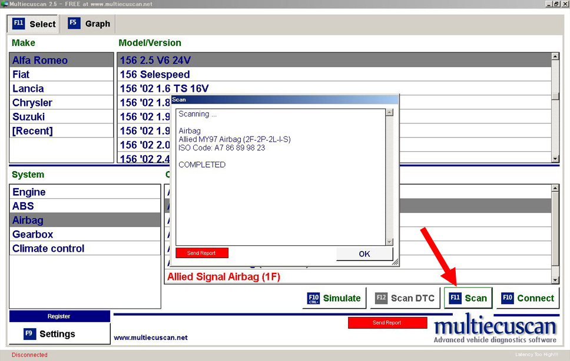Click the Disconnected status text

(29, 355)
